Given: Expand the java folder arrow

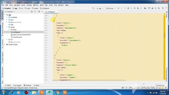Looking at the screenshot, I should click(7, 20).
